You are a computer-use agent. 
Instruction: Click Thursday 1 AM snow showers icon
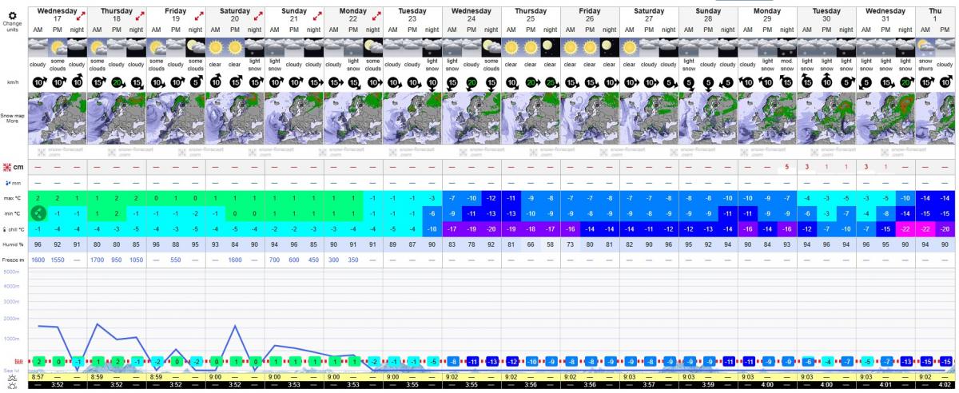point(926,48)
